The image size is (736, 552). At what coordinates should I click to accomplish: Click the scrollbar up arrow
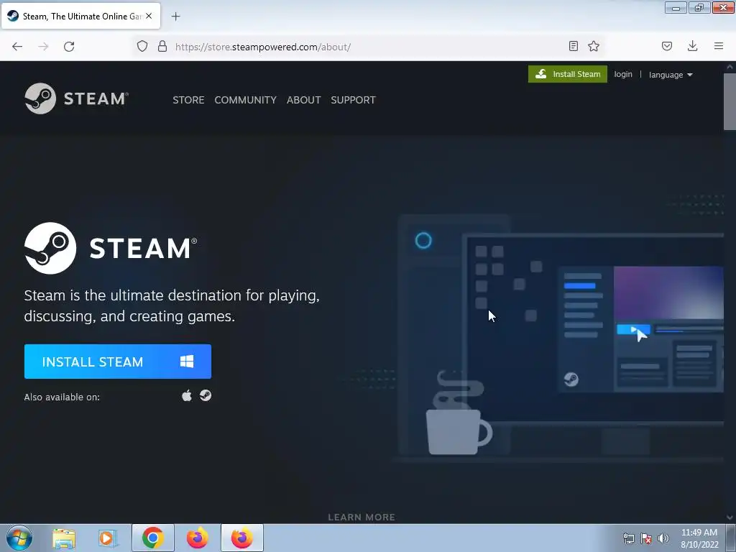coord(730,67)
